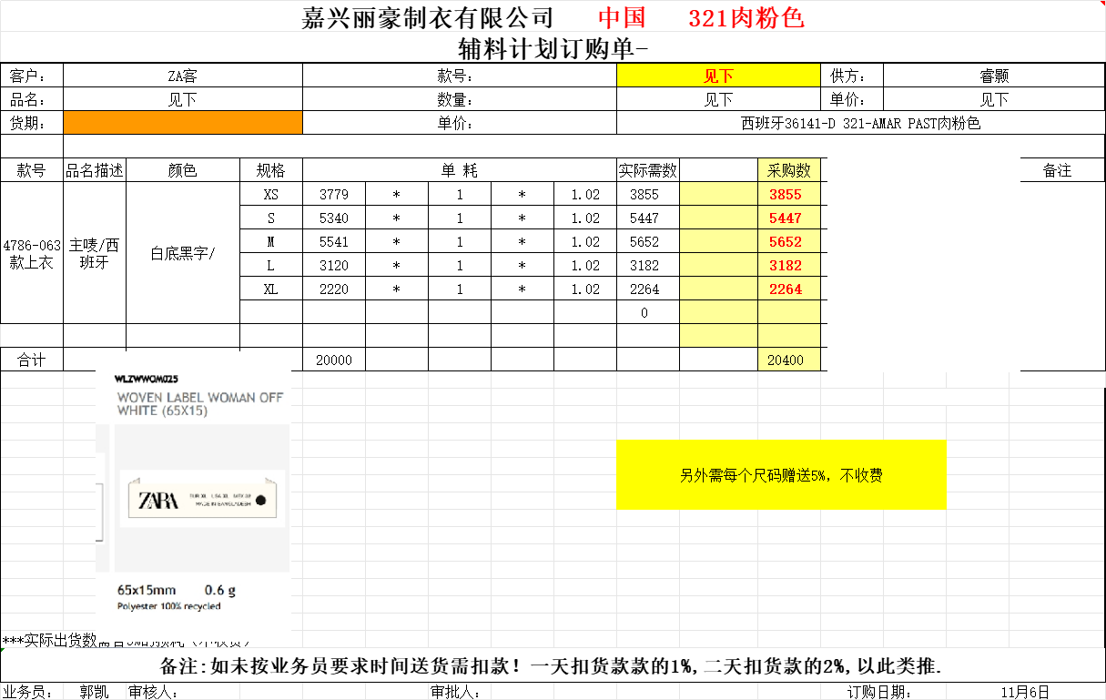The height and width of the screenshot is (700, 1106).
Task: Select the orange 货期 delivery date cell
Action: [x=183, y=123]
